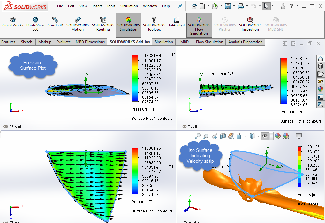Screen dimensions: 325x223
Task: Select the Zoom to Area tool
Action: pyautogui.click(x=206, y=136)
